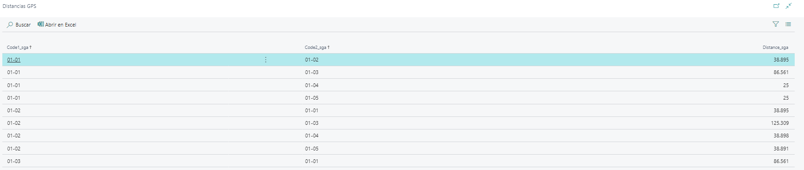
Task: Open the list in Excel
Action: pyautogui.click(x=57, y=25)
